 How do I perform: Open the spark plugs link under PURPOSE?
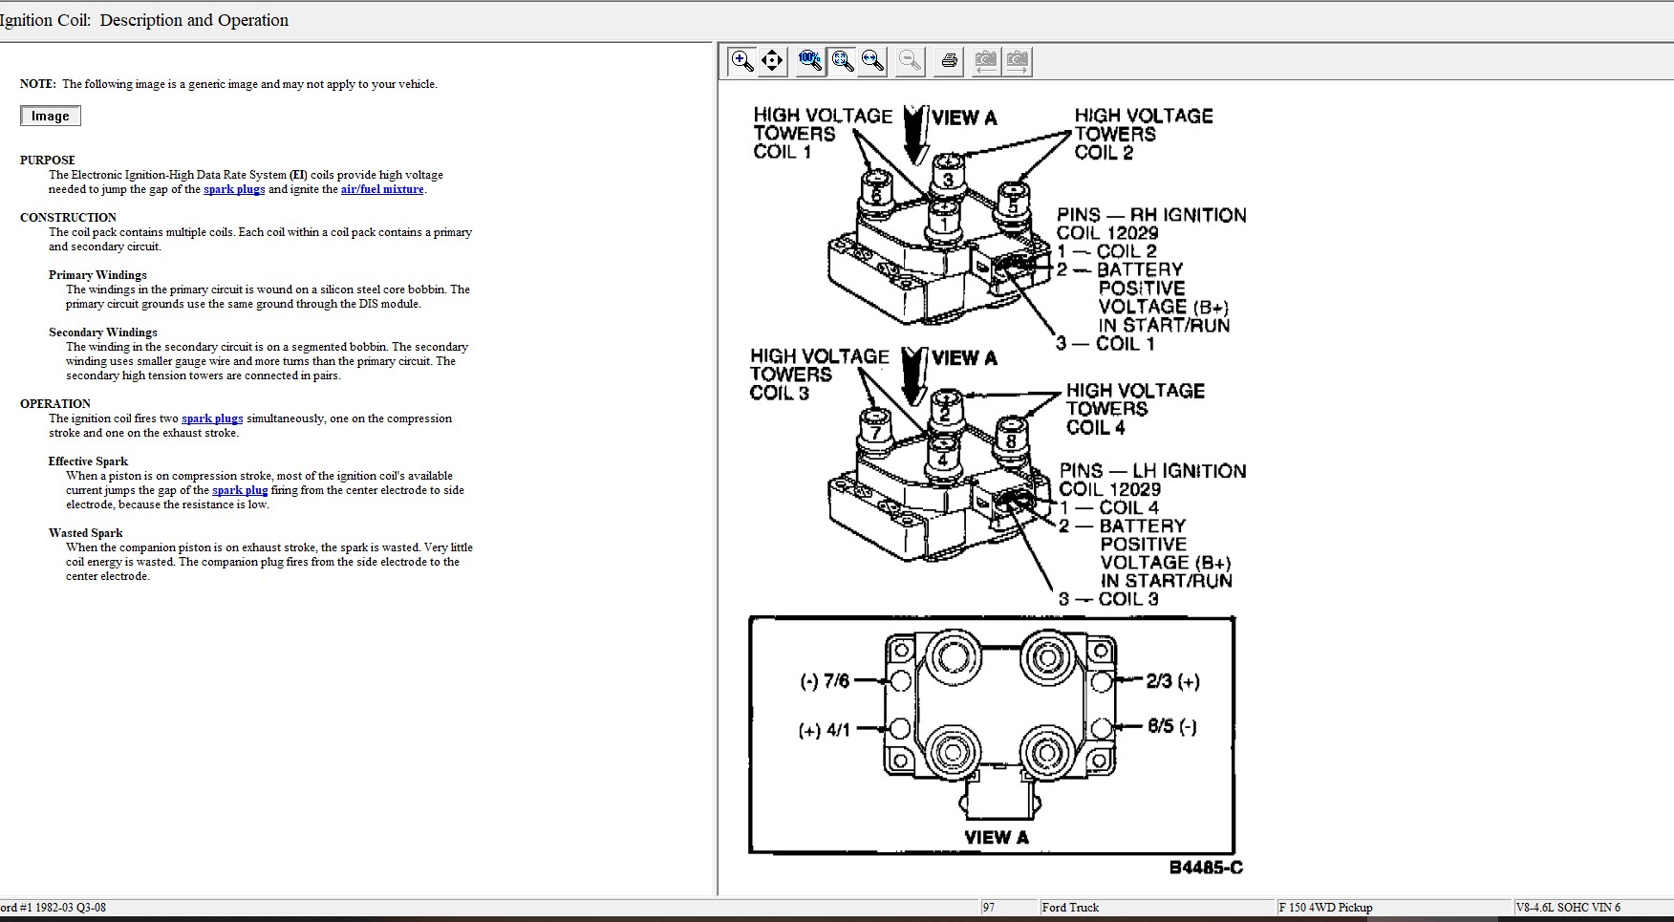tap(234, 189)
